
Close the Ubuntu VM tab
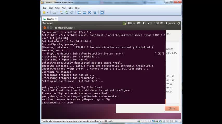(56, 19)
